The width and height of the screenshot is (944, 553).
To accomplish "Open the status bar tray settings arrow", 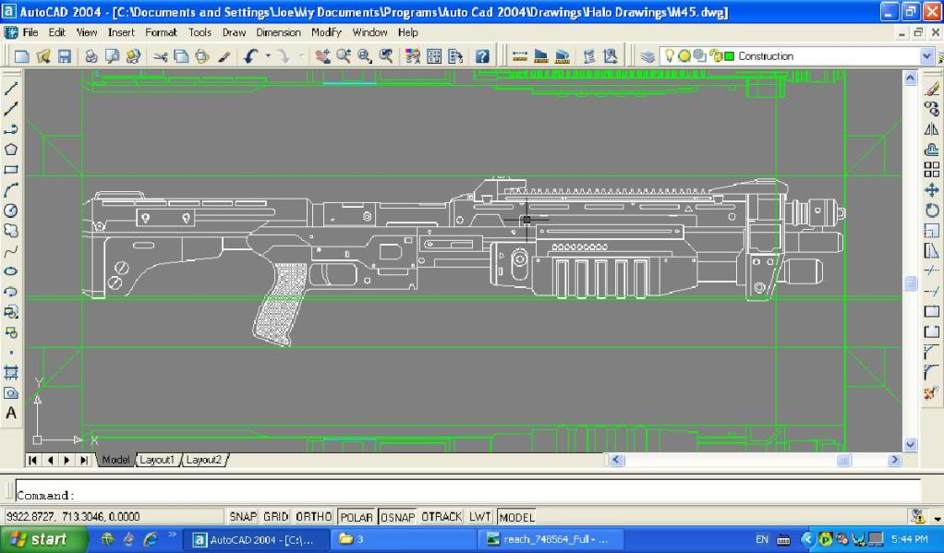I will pos(937,518).
